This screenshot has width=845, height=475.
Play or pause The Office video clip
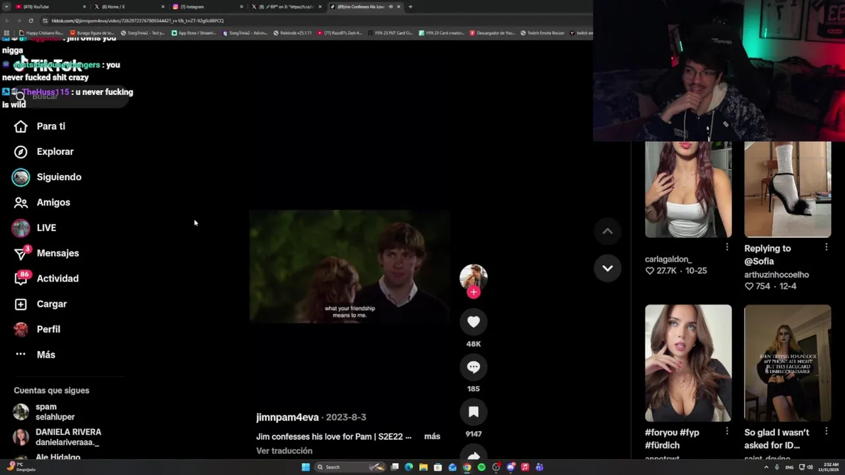tap(349, 266)
